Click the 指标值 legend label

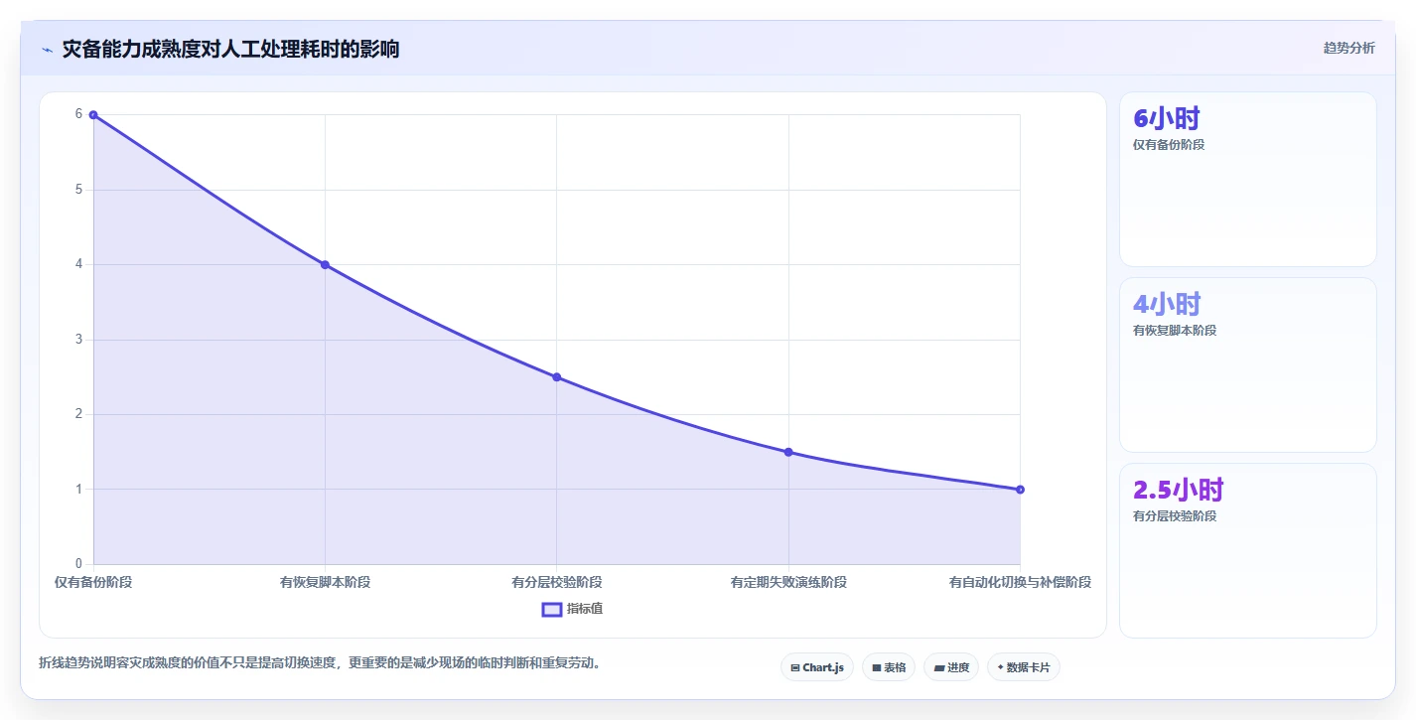(x=585, y=609)
